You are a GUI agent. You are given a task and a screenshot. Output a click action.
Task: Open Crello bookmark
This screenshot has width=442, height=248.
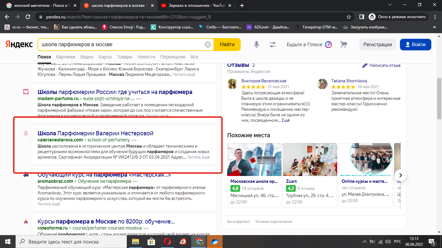(220, 27)
